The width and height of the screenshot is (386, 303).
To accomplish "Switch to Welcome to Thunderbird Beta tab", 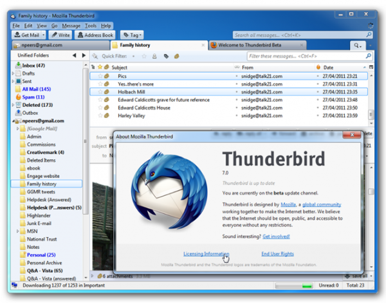I will 257,45.
